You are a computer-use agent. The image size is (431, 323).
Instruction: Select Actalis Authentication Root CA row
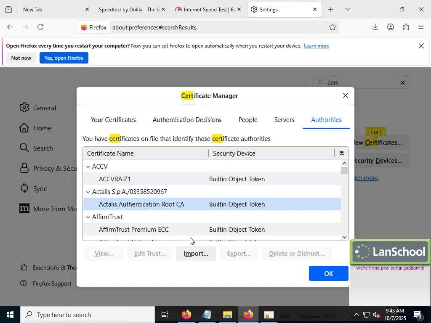pyautogui.click(x=212, y=204)
